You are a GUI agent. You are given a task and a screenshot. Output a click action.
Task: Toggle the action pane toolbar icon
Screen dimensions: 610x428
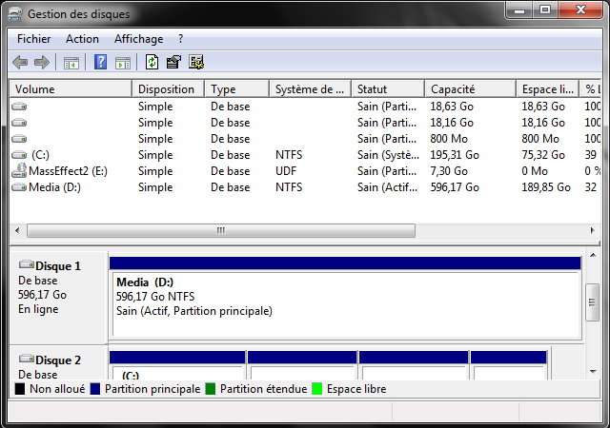pyautogui.click(x=122, y=63)
